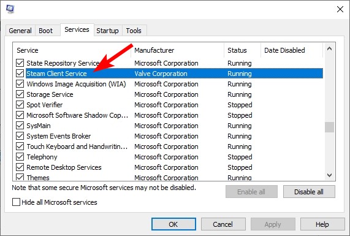Click the scroll up arrow in services list
The image size is (350, 236).
pyautogui.click(x=329, y=49)
